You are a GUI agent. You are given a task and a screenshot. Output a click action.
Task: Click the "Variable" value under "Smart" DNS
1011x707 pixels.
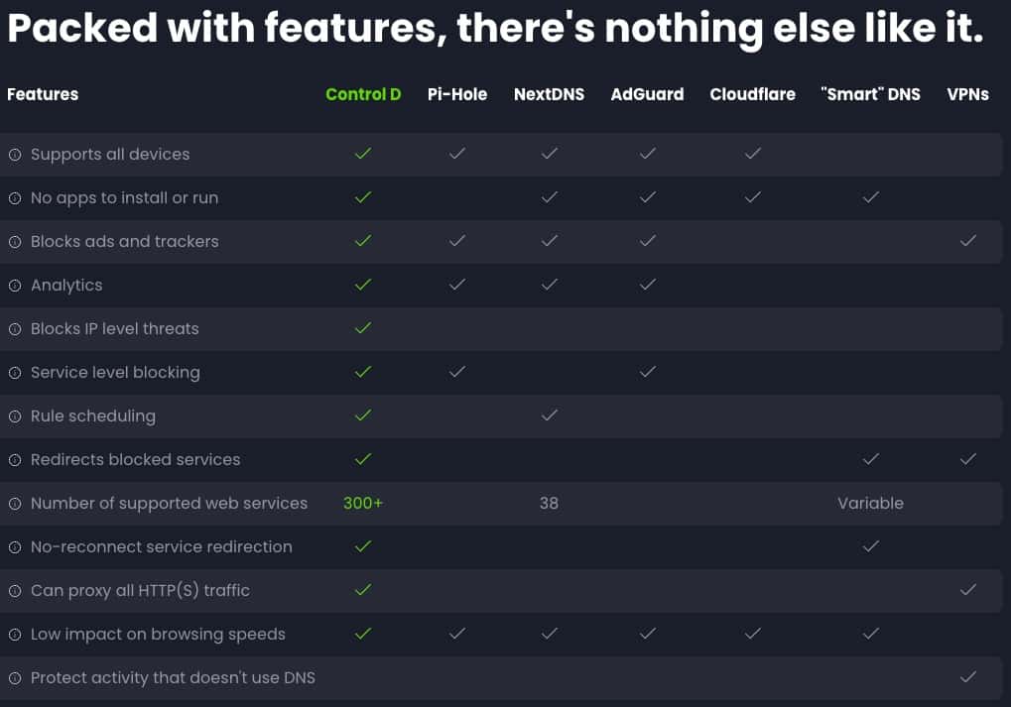click(870, 503)
